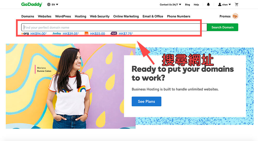Focus the domain name search field
258x141 pixels.
(x=114, y=27)
